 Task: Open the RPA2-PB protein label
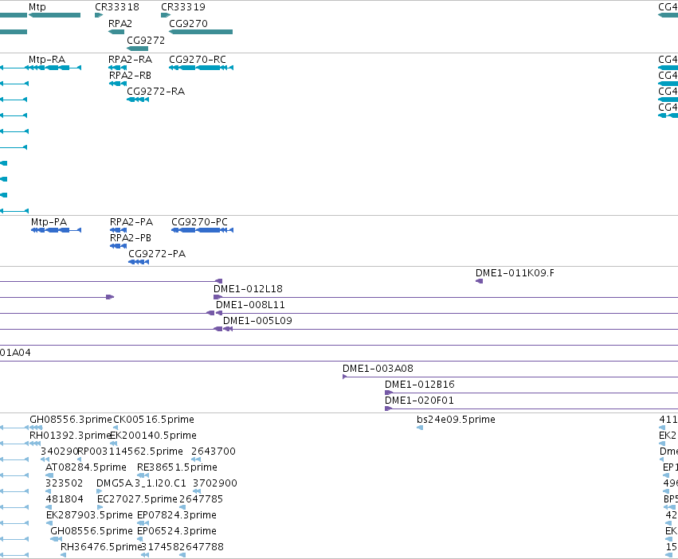pyautogui.click(x=131, y=238)
